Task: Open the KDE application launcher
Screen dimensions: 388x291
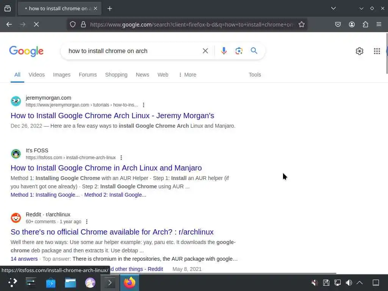Action: pos(13,283)
